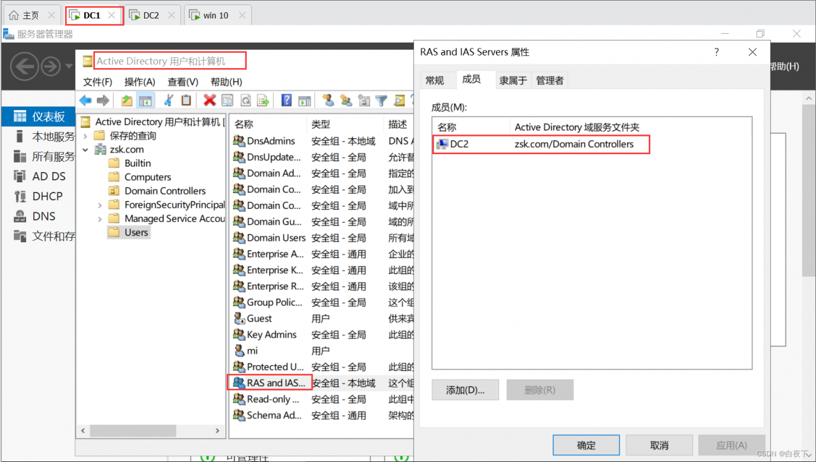Click the 确定 button
Viewport: 816px width, 462px height.
(586, 445)
